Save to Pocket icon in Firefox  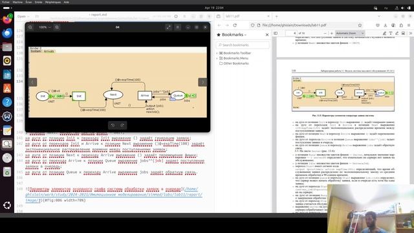[378, 25]
